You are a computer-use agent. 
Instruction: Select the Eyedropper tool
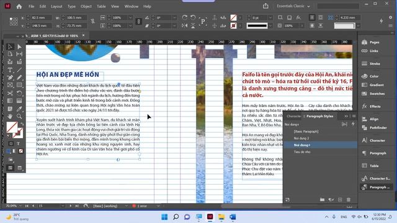tap(19, 109)
